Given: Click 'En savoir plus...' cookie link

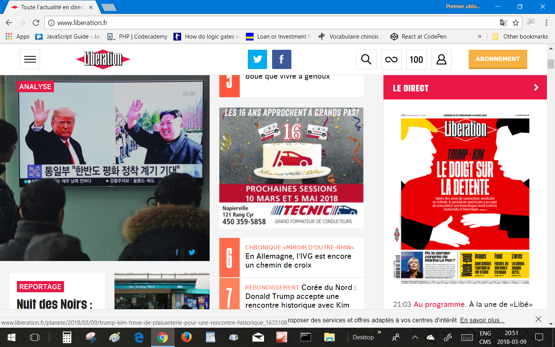Looking at the screenshot, I should (x=482, y=320).
